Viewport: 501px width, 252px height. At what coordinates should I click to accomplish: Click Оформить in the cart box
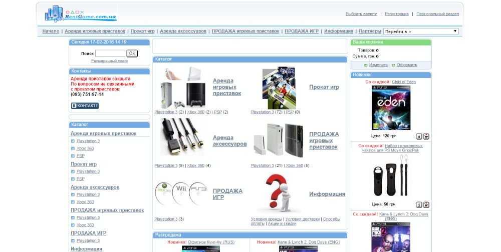pos(407,65)
